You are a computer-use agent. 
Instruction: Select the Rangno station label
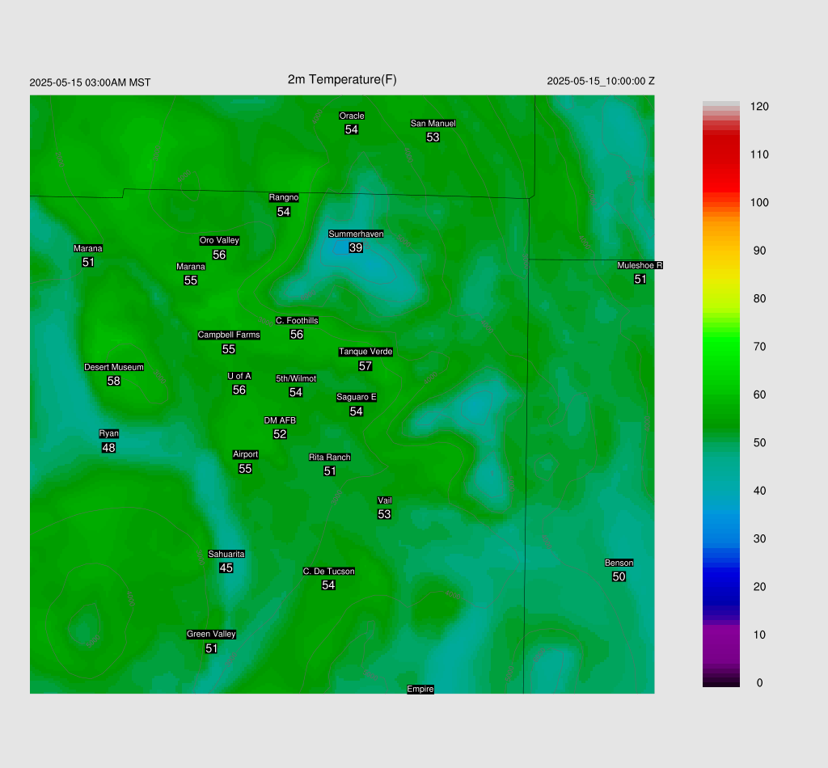click(x=284, y=197)
